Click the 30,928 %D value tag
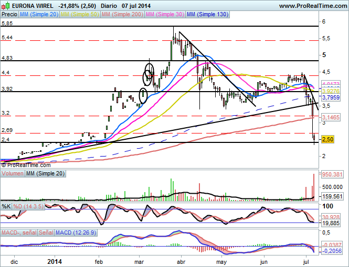 [x=331, y=217]
